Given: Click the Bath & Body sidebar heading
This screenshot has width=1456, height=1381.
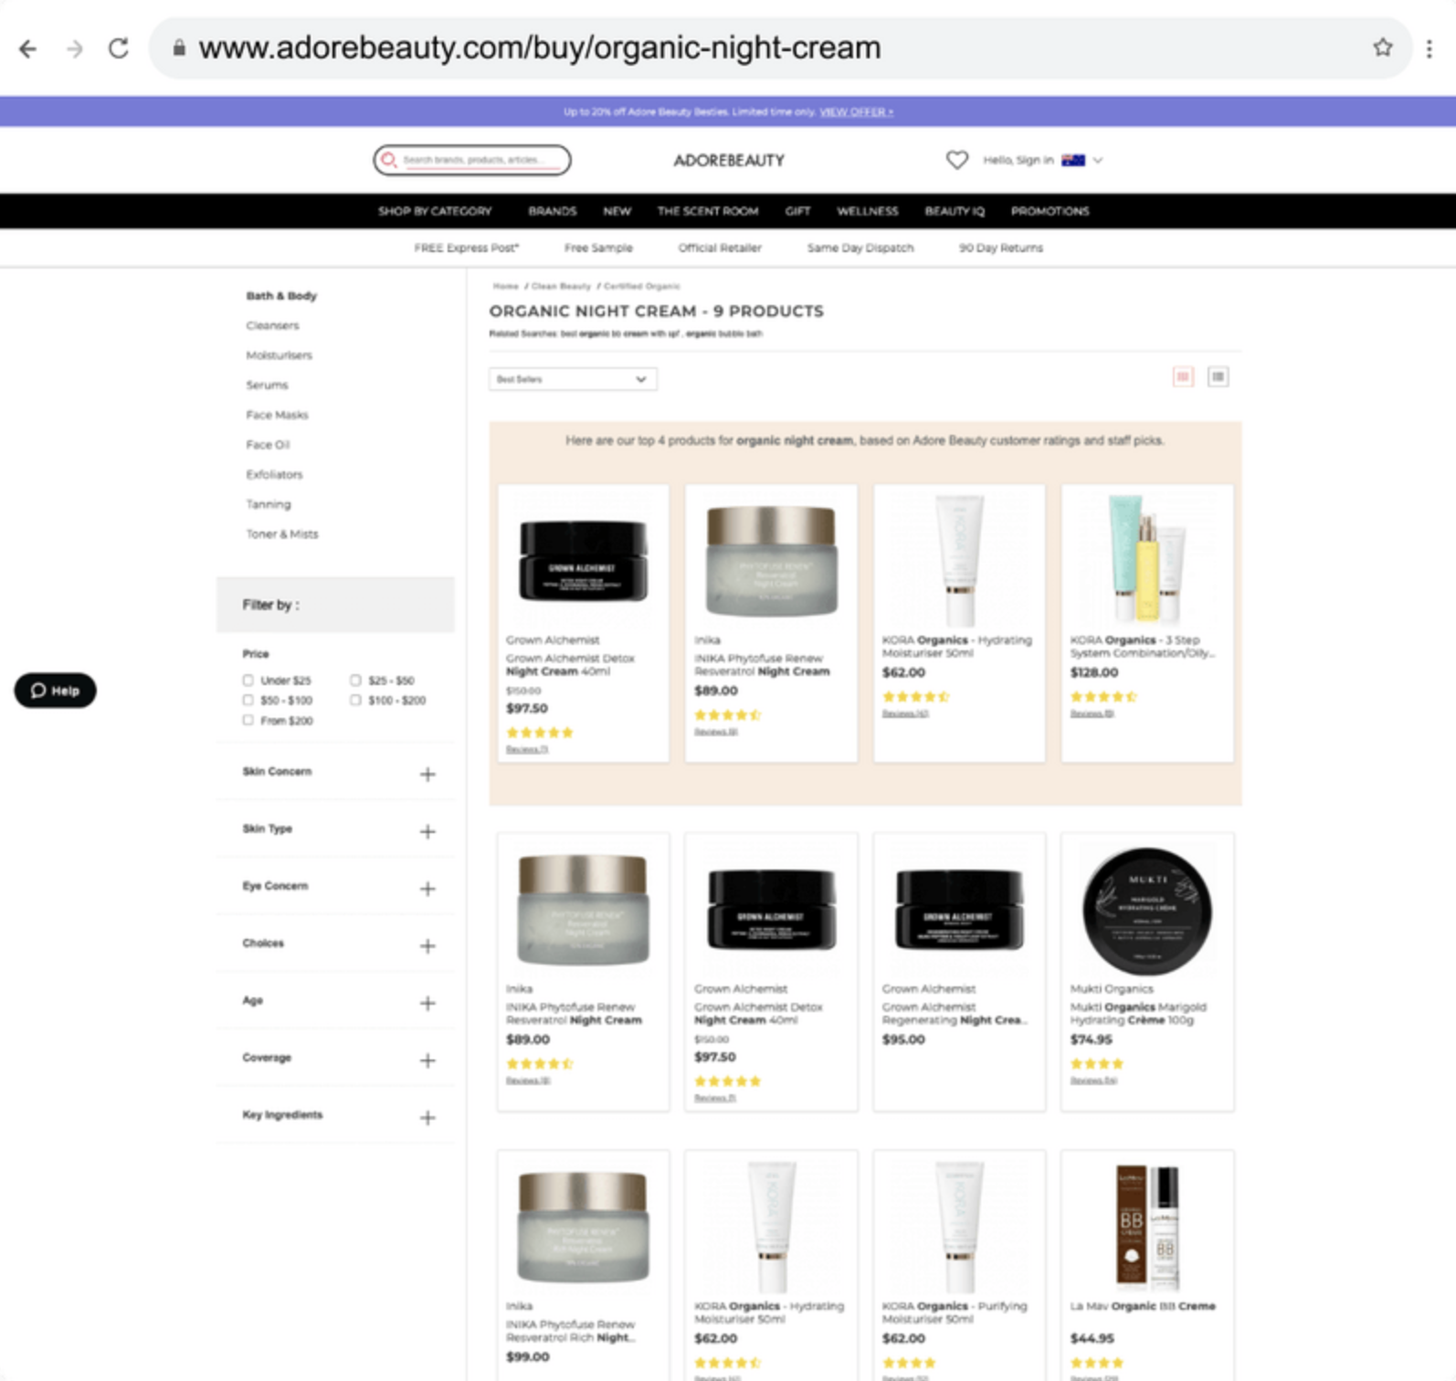Looking at the screenshot, I should pos(281,296).
